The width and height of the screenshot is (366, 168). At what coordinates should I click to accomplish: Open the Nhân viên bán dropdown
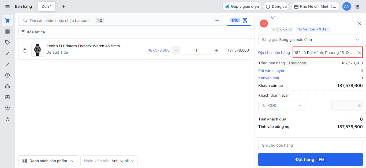pyautogui.click(x=109, y=161)
